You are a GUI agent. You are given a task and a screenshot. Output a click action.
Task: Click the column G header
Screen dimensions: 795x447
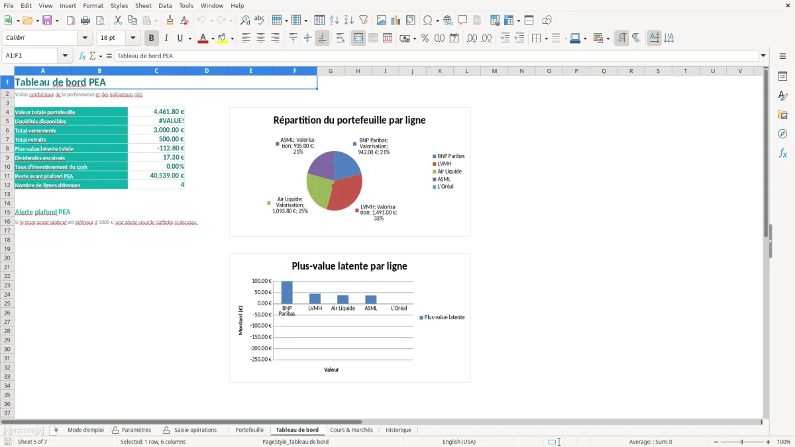[x=331, y=71]
